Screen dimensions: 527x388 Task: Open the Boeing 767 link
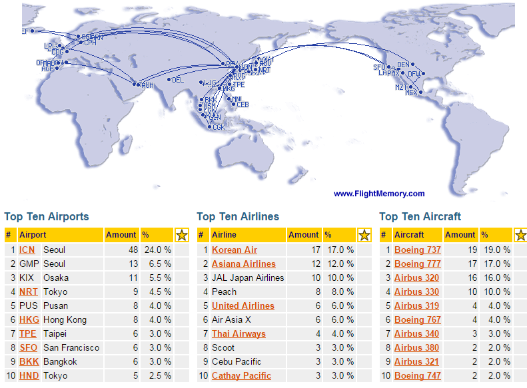coord(418,319)
